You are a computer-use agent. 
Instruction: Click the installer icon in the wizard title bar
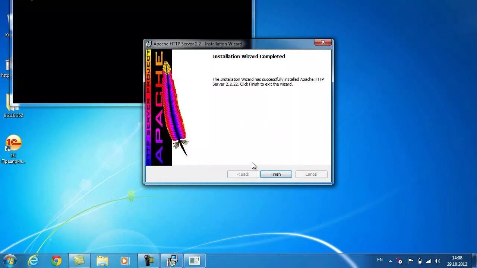(x=149, y=44)
